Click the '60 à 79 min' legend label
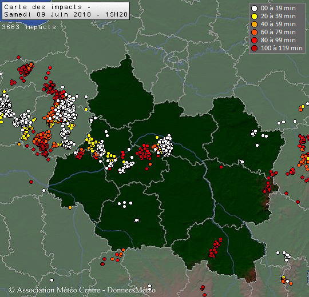The height and width of the screenshot is (297, 309). click(278, 32)
